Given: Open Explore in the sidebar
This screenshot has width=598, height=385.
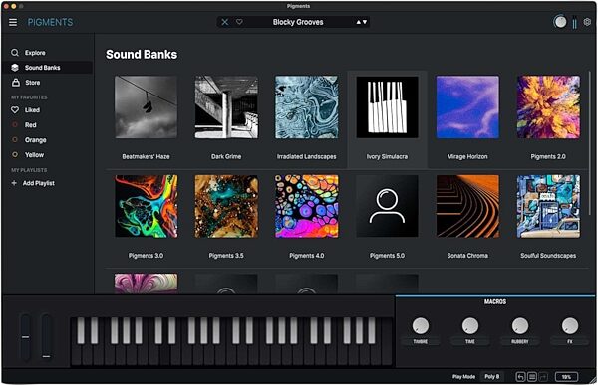Looking at the screenshot, I should point(47,53).
